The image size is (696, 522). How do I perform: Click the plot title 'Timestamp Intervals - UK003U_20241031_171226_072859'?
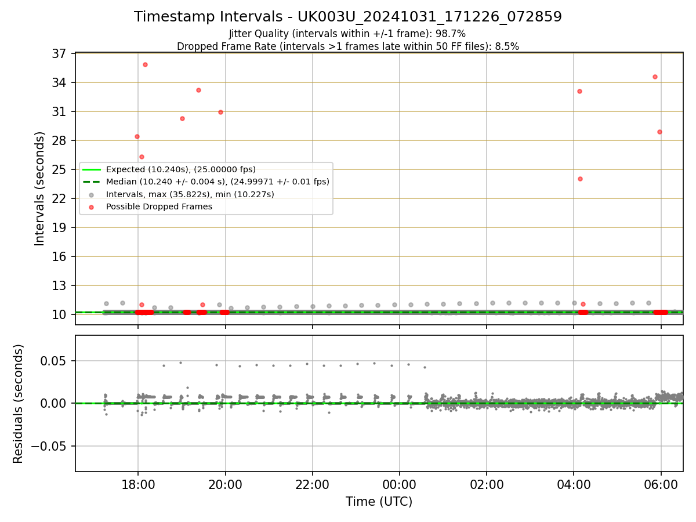click(x=348, y=17)
